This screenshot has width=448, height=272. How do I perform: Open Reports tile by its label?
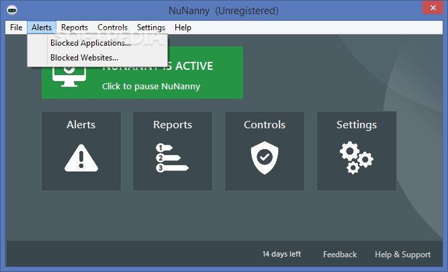click(173, 125)
